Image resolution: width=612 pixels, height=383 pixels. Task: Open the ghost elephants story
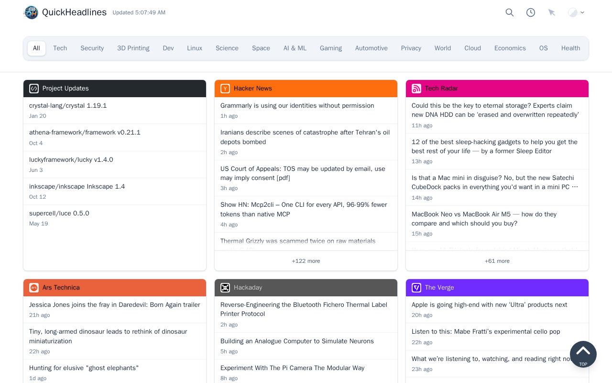click(84, 368)
